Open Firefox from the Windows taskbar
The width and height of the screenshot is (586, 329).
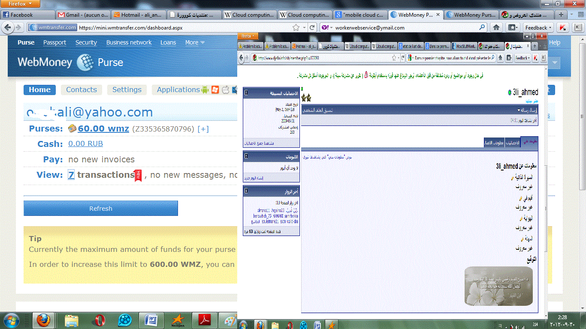pos(43,320)
